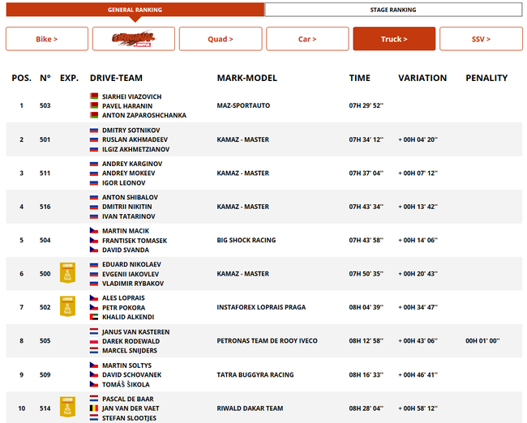527x423 pixels.
Task: Click the MARK-MODEL column header
Action: click(247, 78)
